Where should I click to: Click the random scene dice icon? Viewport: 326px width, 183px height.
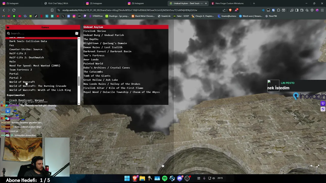pos(77,33)
